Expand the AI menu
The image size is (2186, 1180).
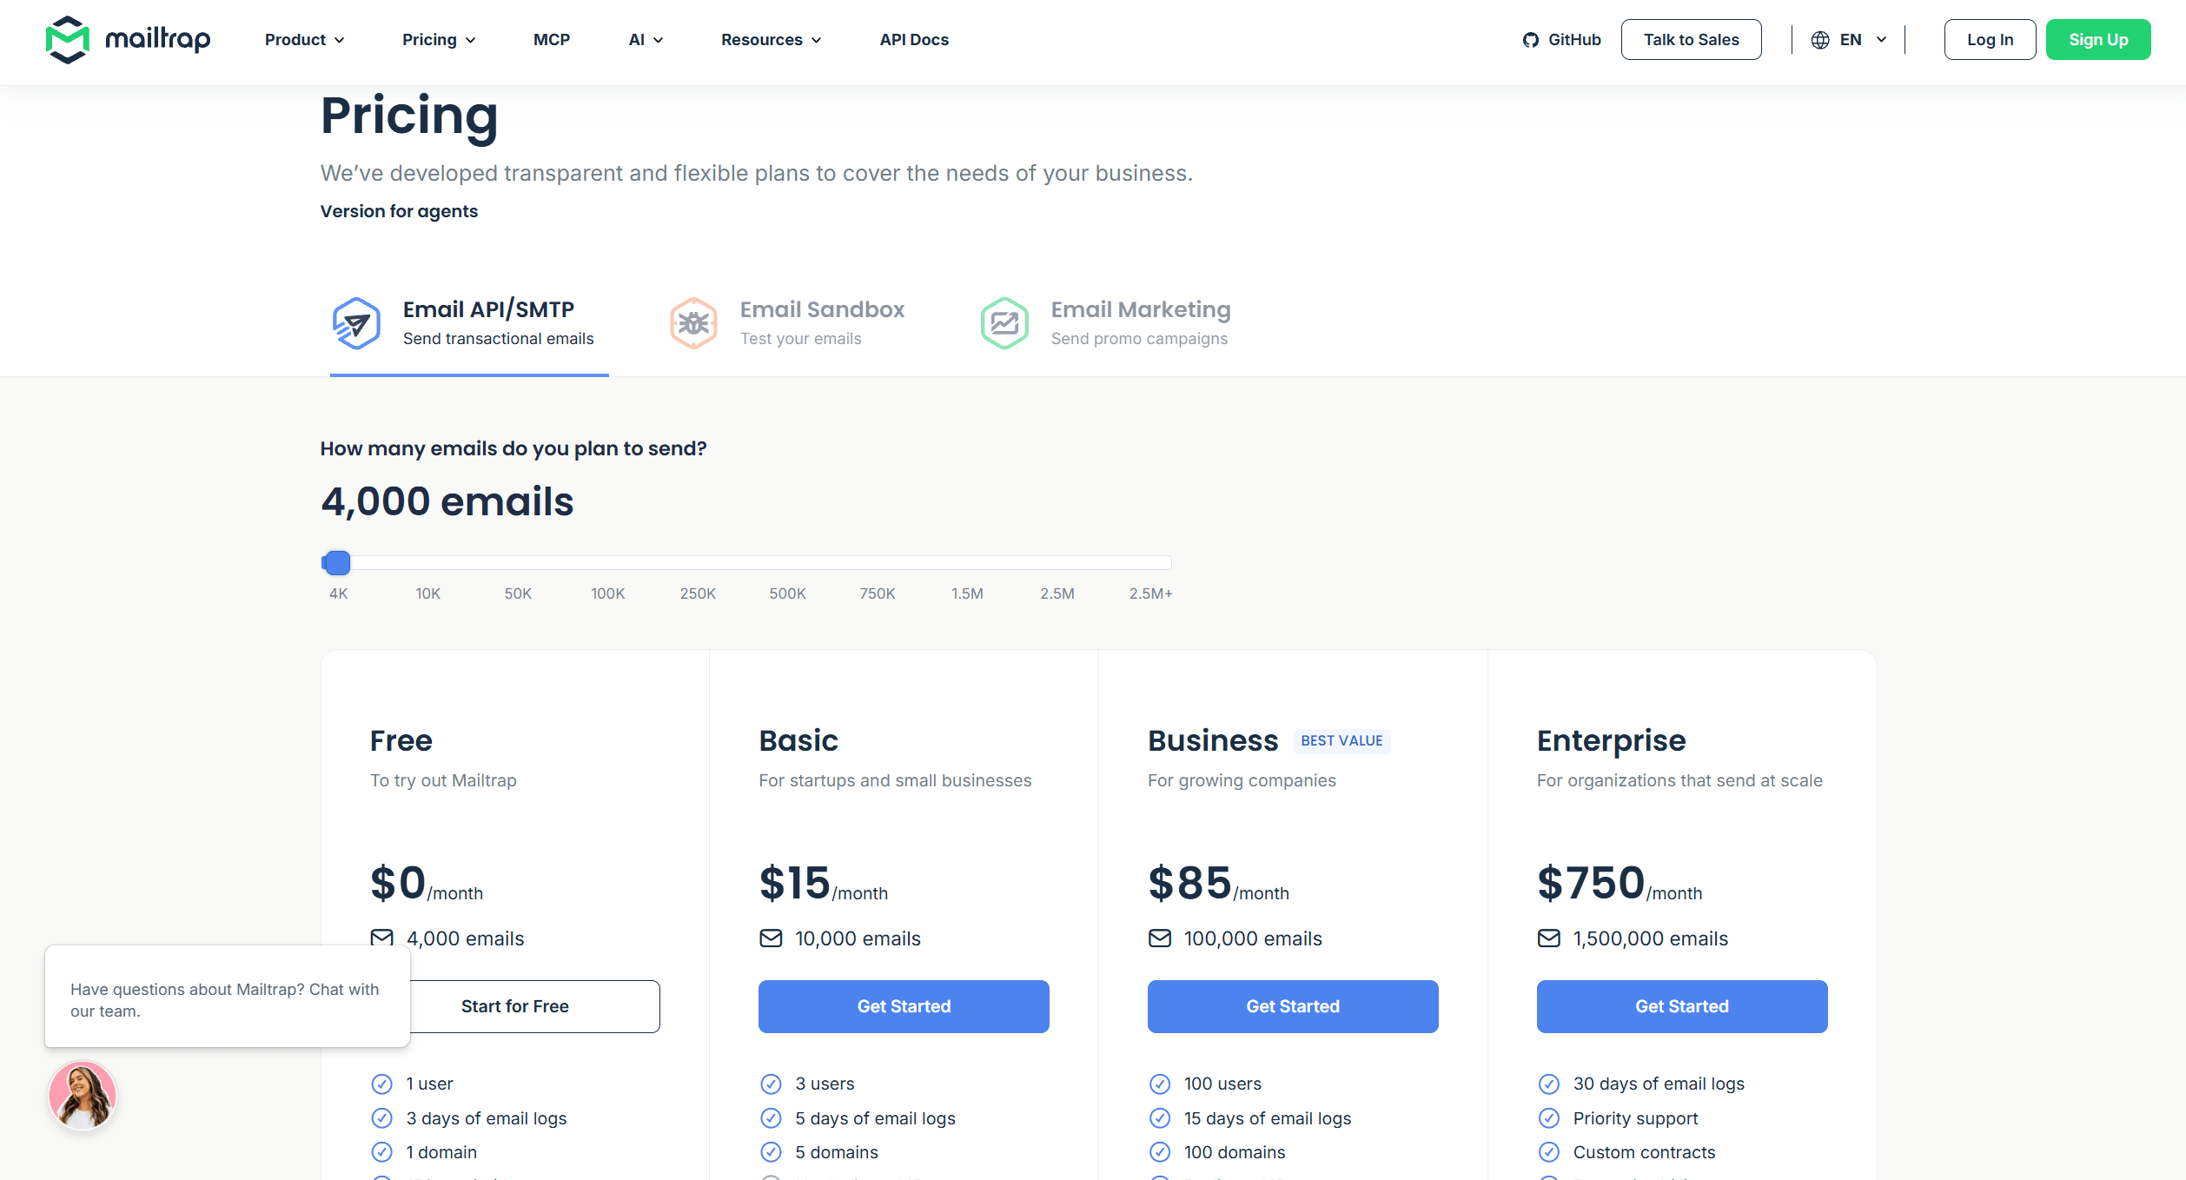(646, 40)
